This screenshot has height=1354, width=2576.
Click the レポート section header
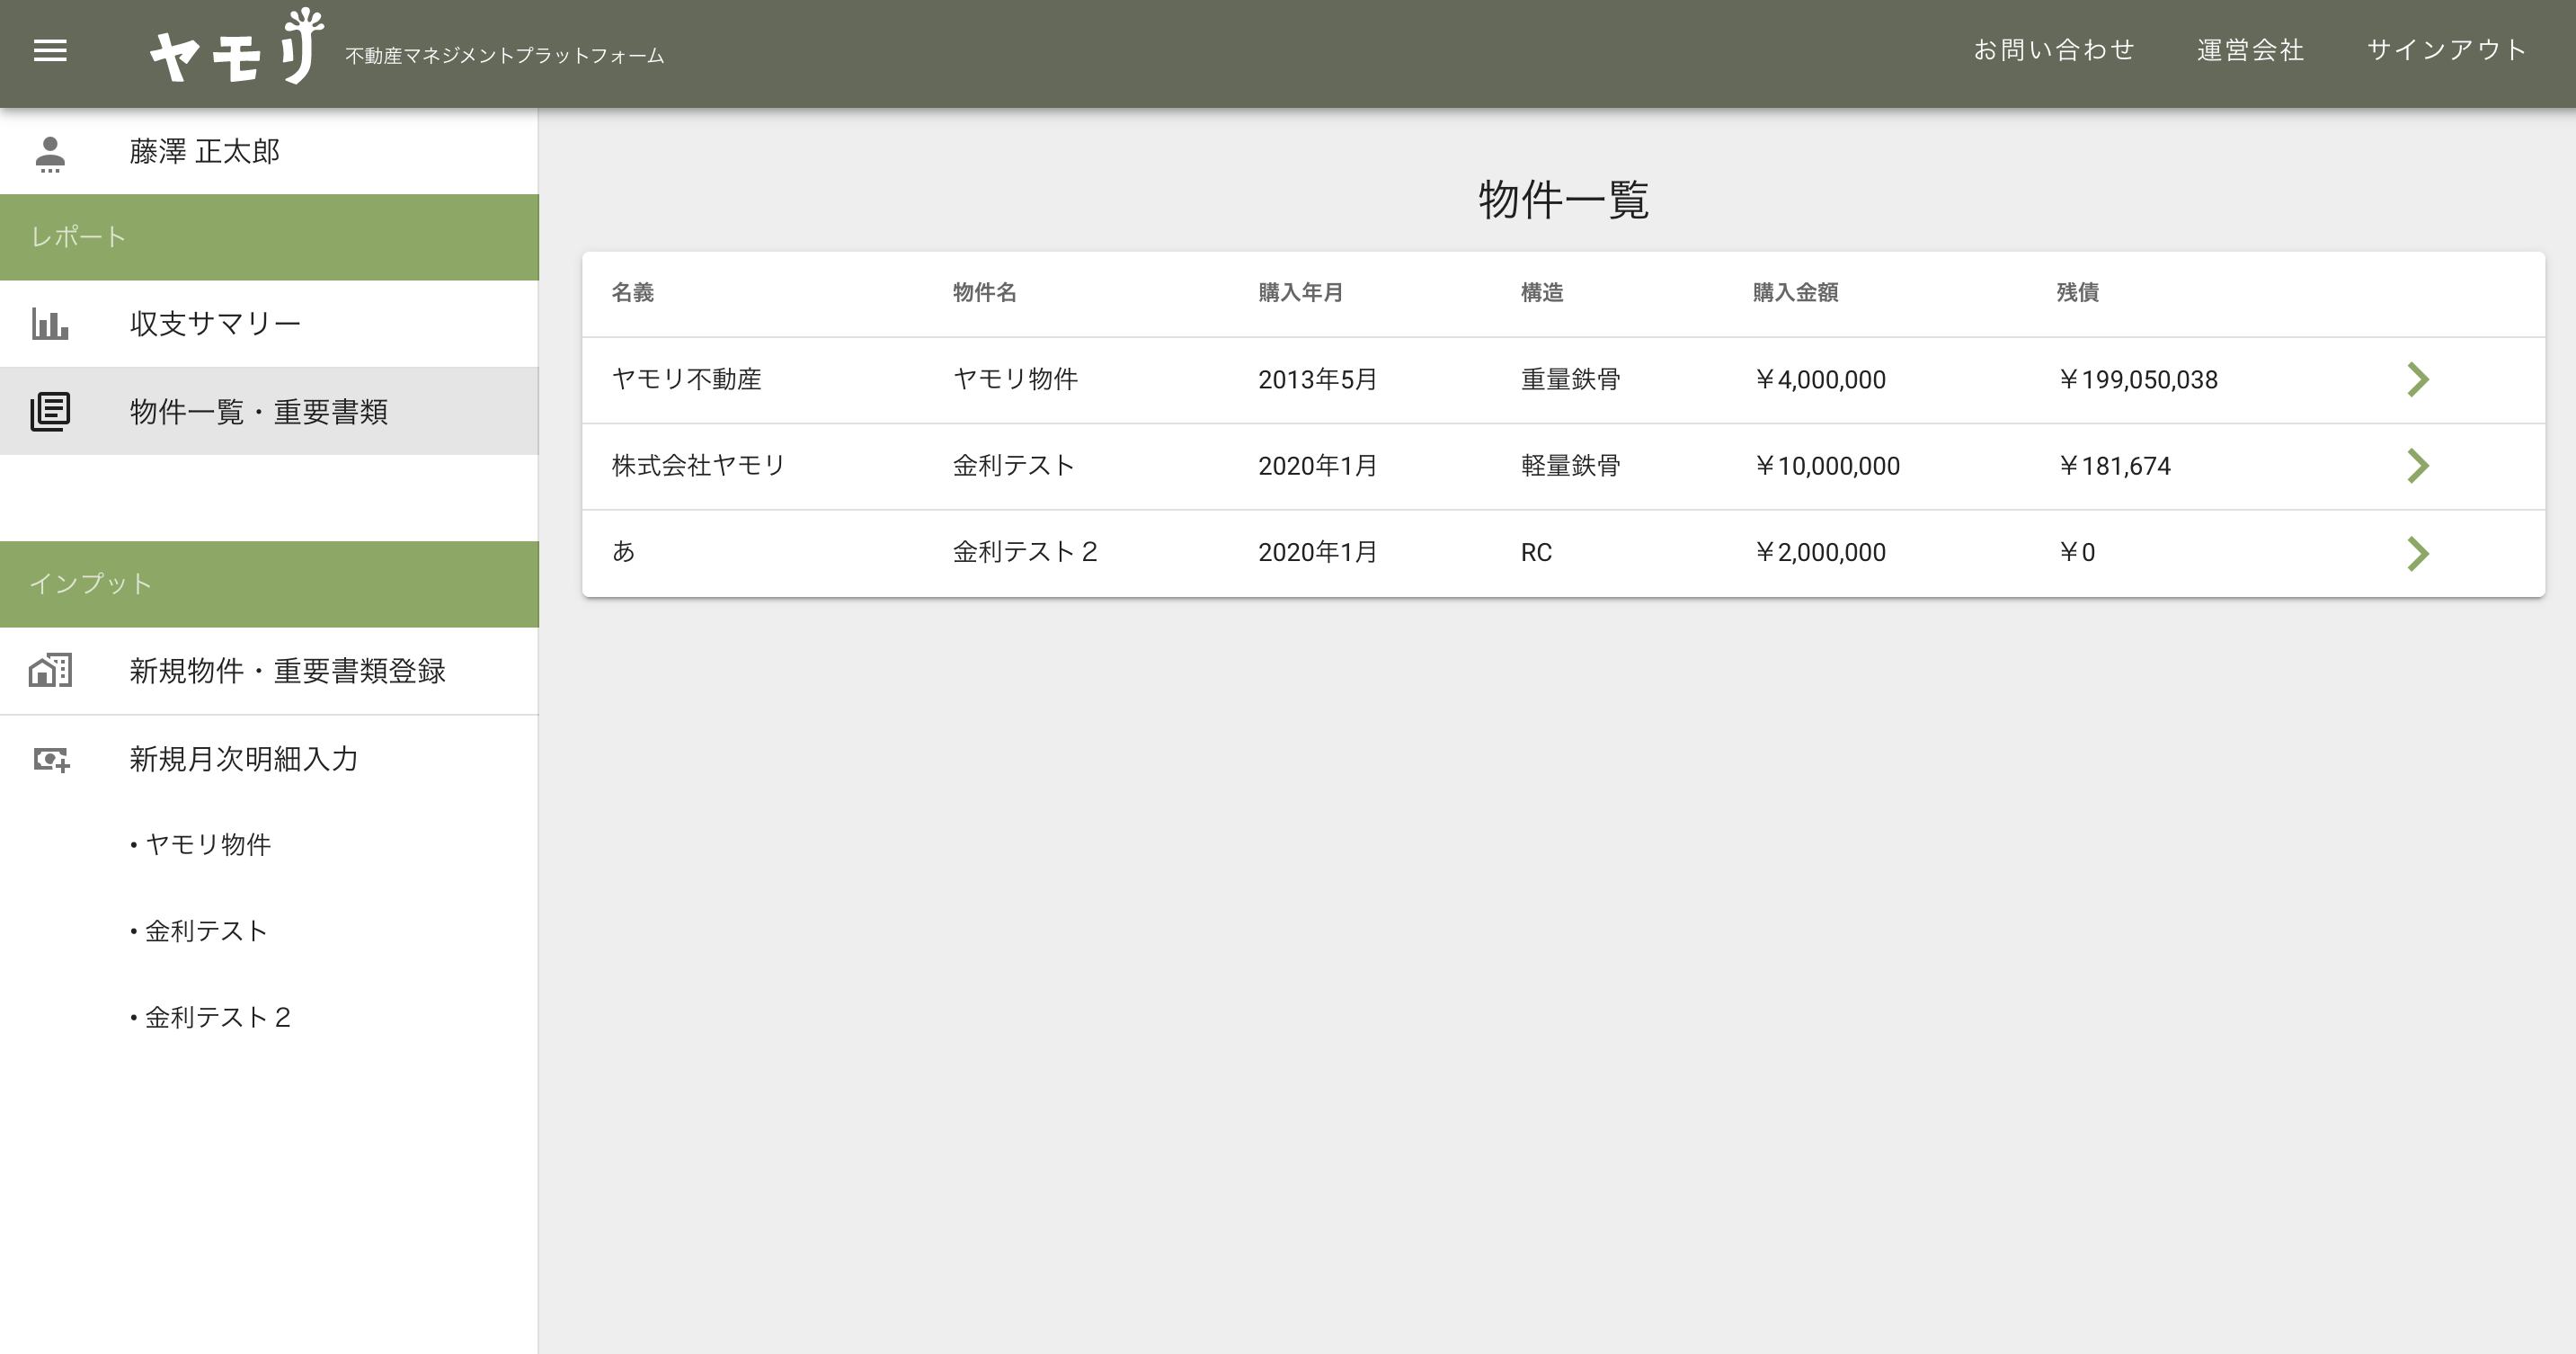269,237
